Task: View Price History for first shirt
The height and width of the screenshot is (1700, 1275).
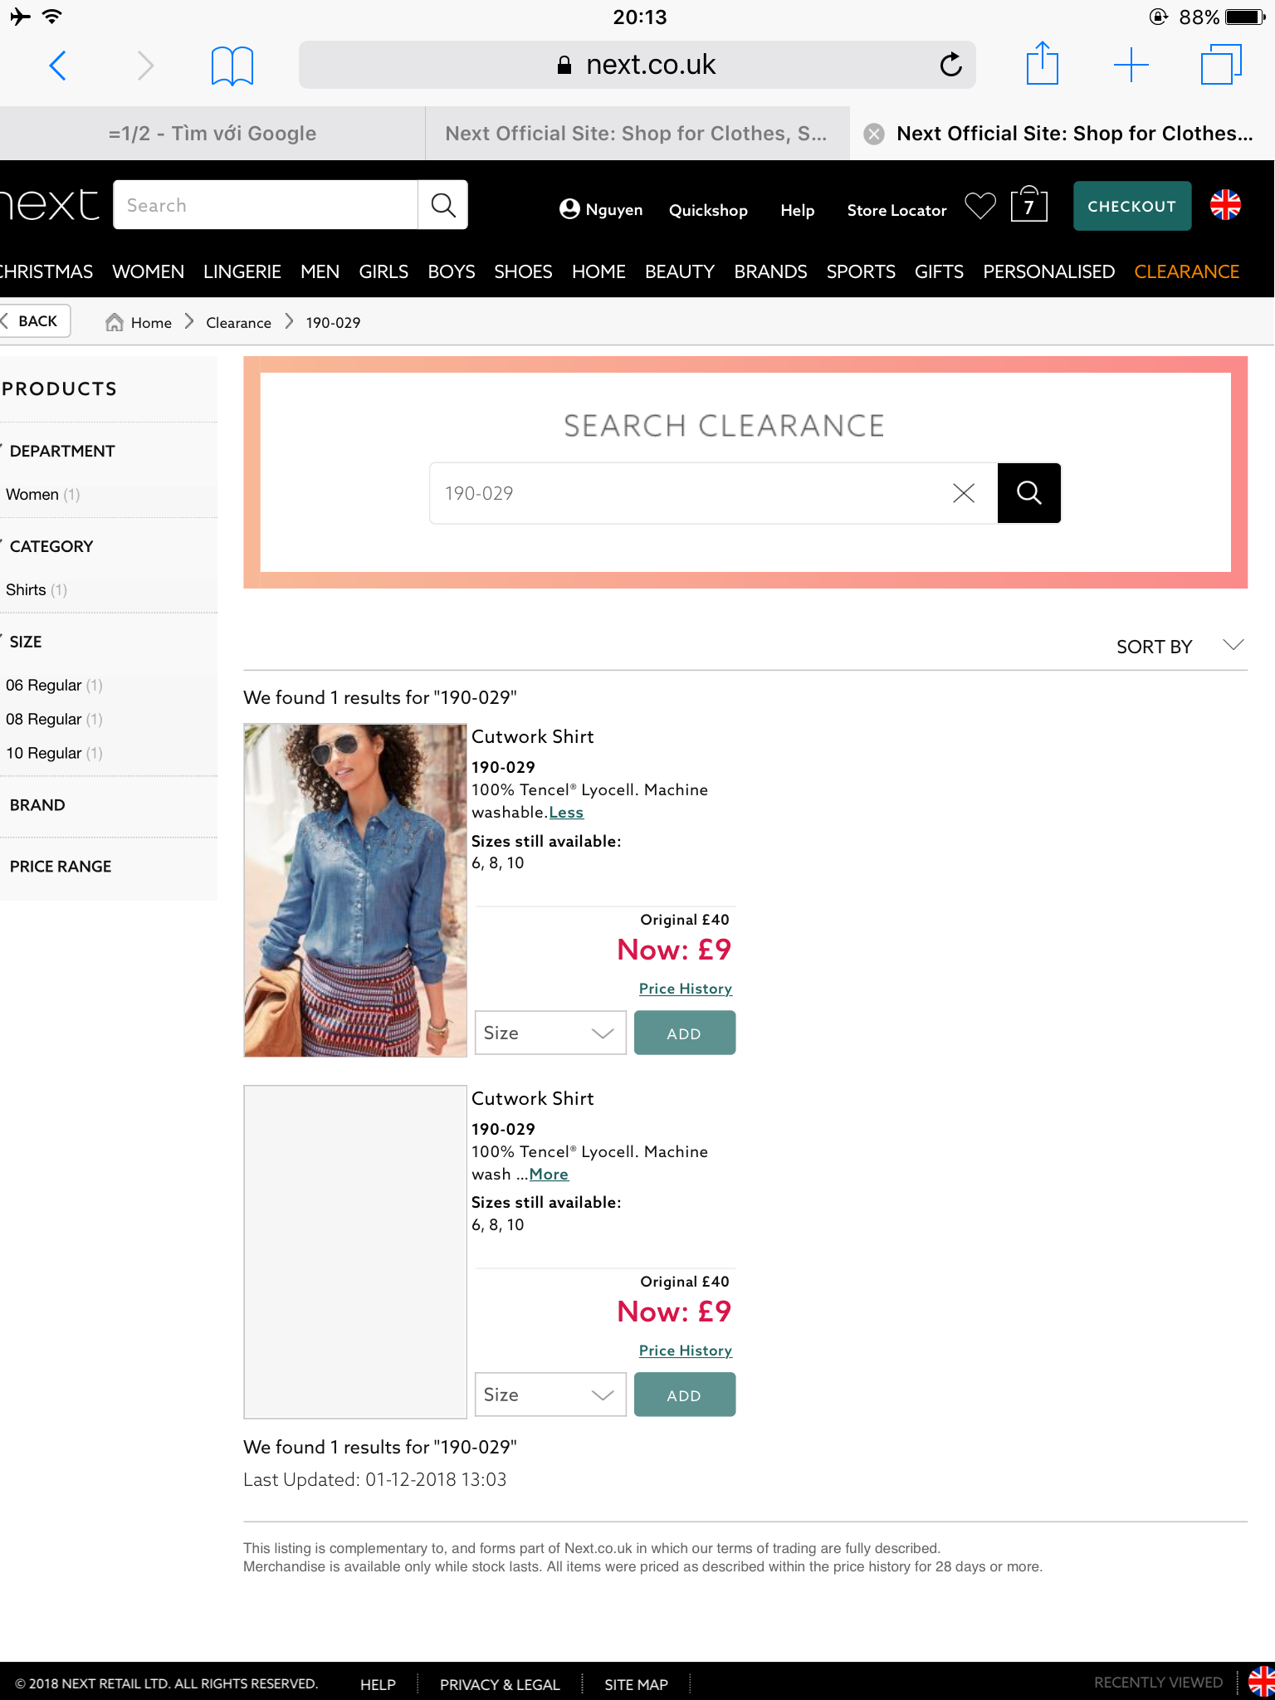Action: (x=685, y=989)
